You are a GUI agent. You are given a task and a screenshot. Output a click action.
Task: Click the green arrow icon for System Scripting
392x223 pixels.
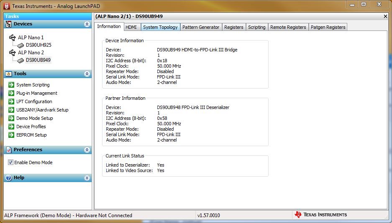click(x=11, y=85)
